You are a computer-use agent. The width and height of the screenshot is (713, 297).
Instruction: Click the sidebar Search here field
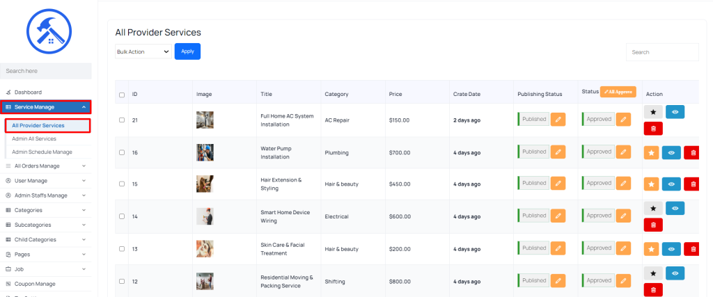click(x=46, y=71)
